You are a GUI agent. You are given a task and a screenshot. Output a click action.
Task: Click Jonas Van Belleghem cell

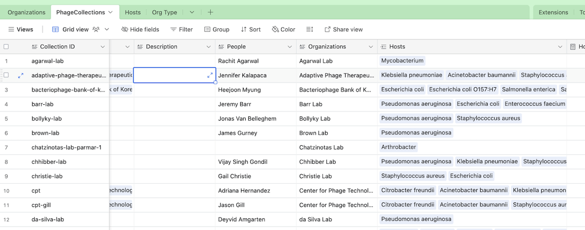click(256, 118)
